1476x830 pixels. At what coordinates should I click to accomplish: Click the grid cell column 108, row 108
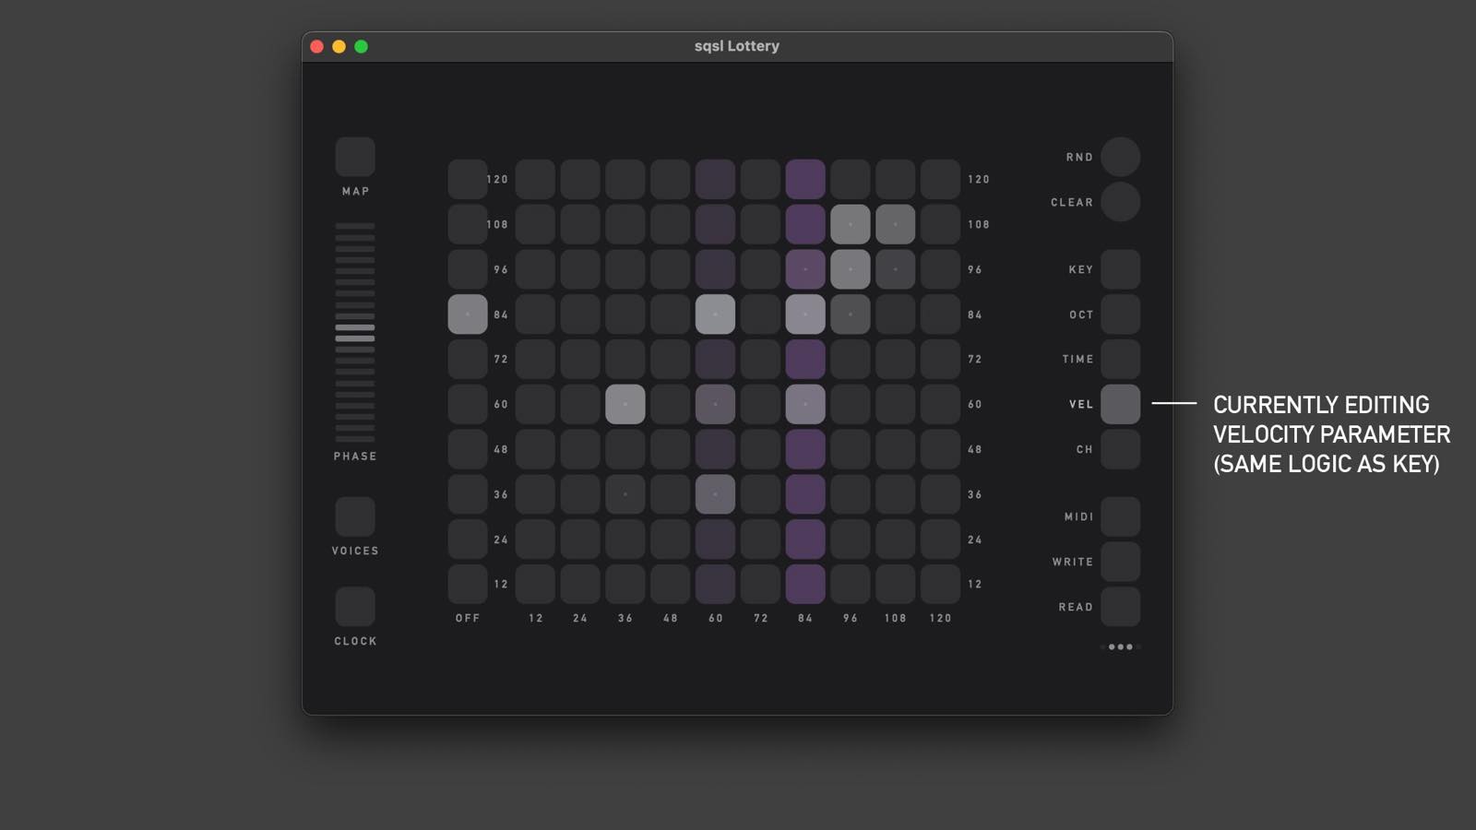click(x=896, y=224)
